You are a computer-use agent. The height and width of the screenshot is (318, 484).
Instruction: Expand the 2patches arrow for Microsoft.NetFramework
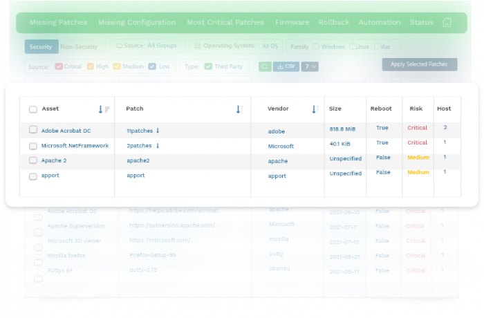[x=158, y=145]
